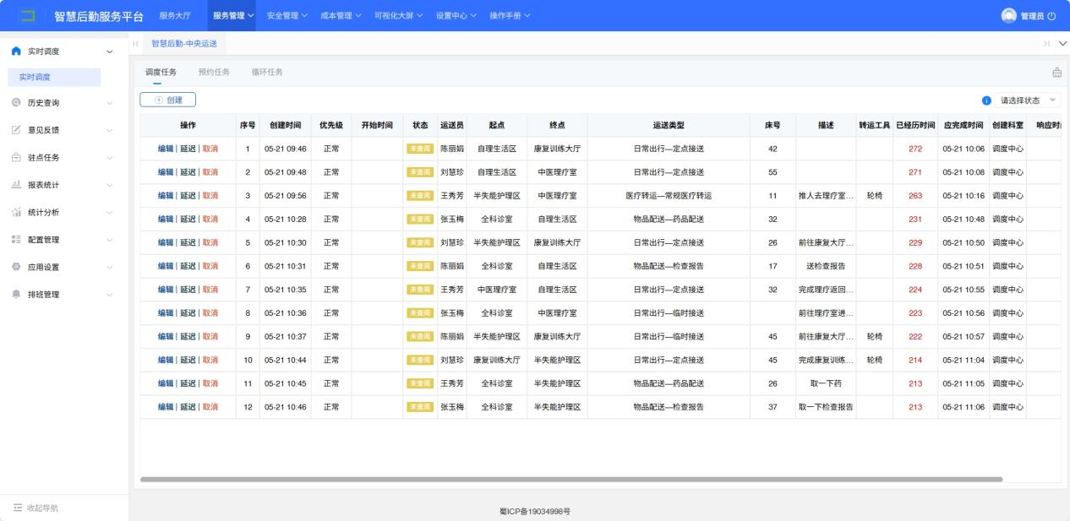Click the 排班管理 bell icon

point(16,295)
